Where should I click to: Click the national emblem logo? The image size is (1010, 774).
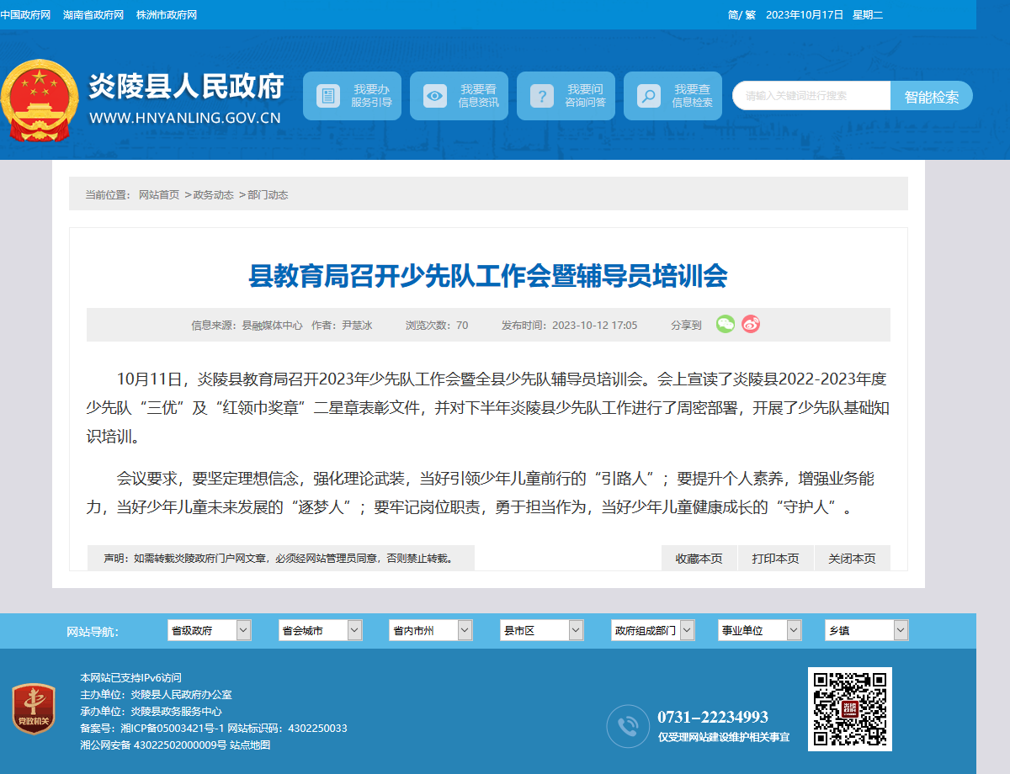tap(40, 100)
